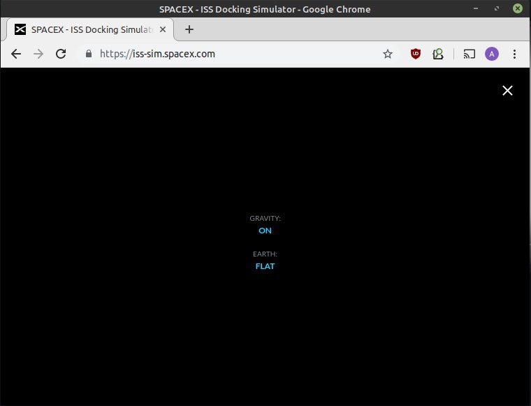
Task: Open Chrome's three-dot menu
Action: click(514, 54)
